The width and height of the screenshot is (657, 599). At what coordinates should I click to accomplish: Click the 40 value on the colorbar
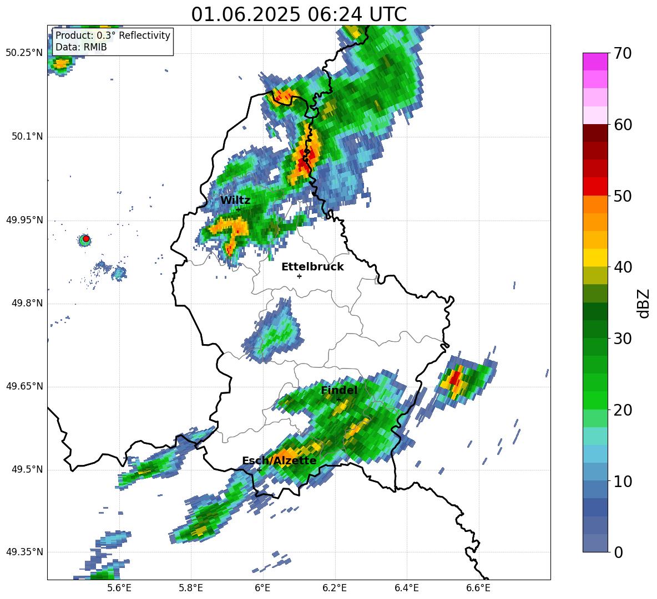tap(623, 267)
